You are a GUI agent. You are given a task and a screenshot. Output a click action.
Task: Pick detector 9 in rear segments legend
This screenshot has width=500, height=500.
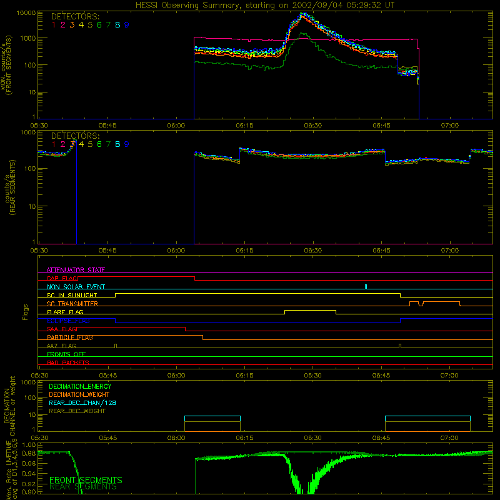tap(127, 144)
